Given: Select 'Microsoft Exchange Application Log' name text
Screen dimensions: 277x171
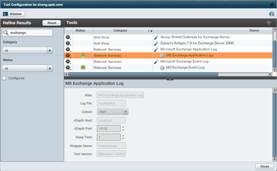Looking at the screenshot, I should click(x=189, y=49).
